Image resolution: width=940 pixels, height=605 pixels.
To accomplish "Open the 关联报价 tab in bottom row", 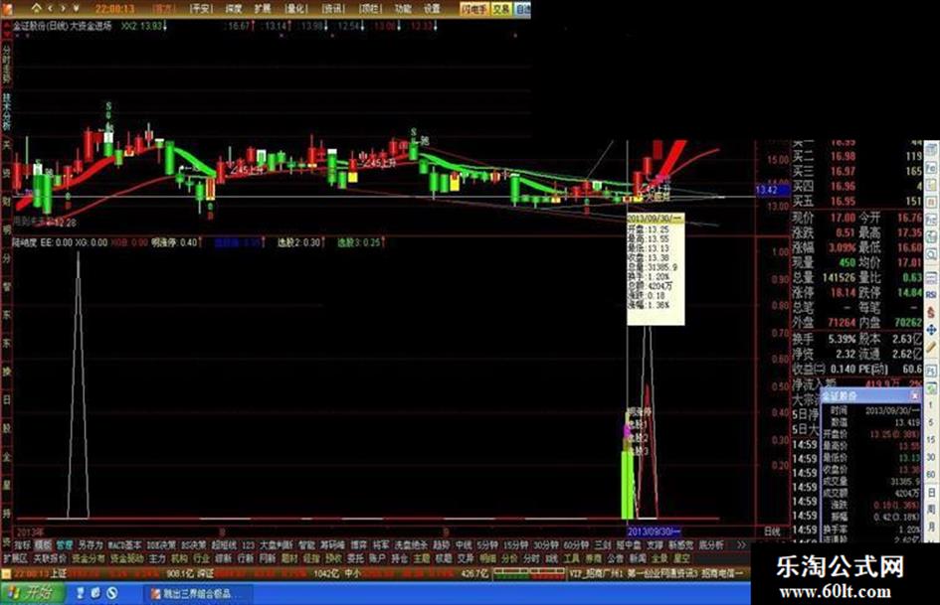I will pos(50,559).
